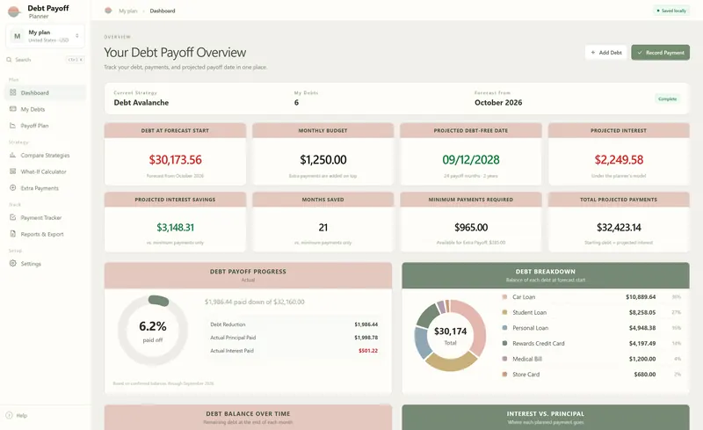Click the Store Card color swatch
The height and width of the screenshot is (430, 703).
click(x=504, y=375)
